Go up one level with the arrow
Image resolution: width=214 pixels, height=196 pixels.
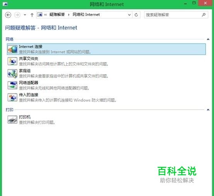32,15
